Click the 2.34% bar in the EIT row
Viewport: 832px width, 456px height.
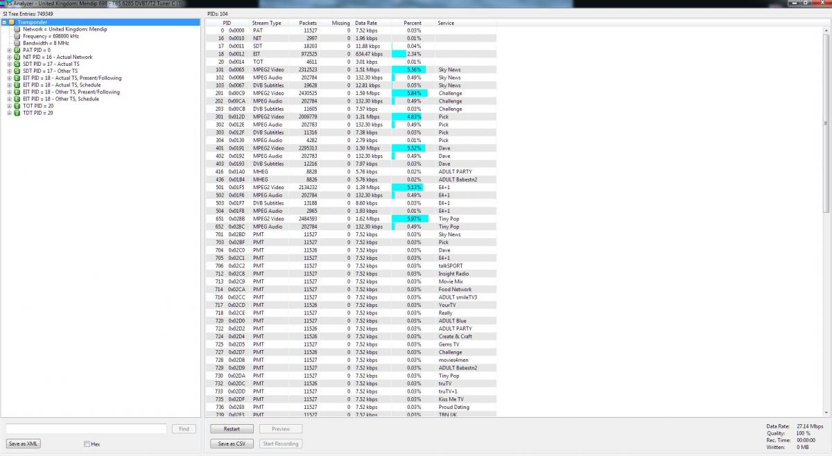click(x=399, y=54)
